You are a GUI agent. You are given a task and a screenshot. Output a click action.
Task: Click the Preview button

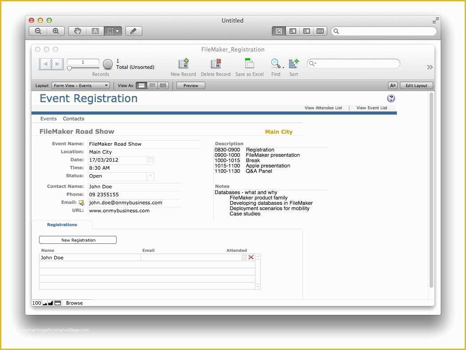[191, 85]
